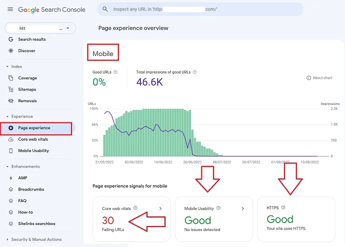Viewport: 345px width, 247px height.
Task: Click the Removals crossed-eye icon
Action: [11, 100]
